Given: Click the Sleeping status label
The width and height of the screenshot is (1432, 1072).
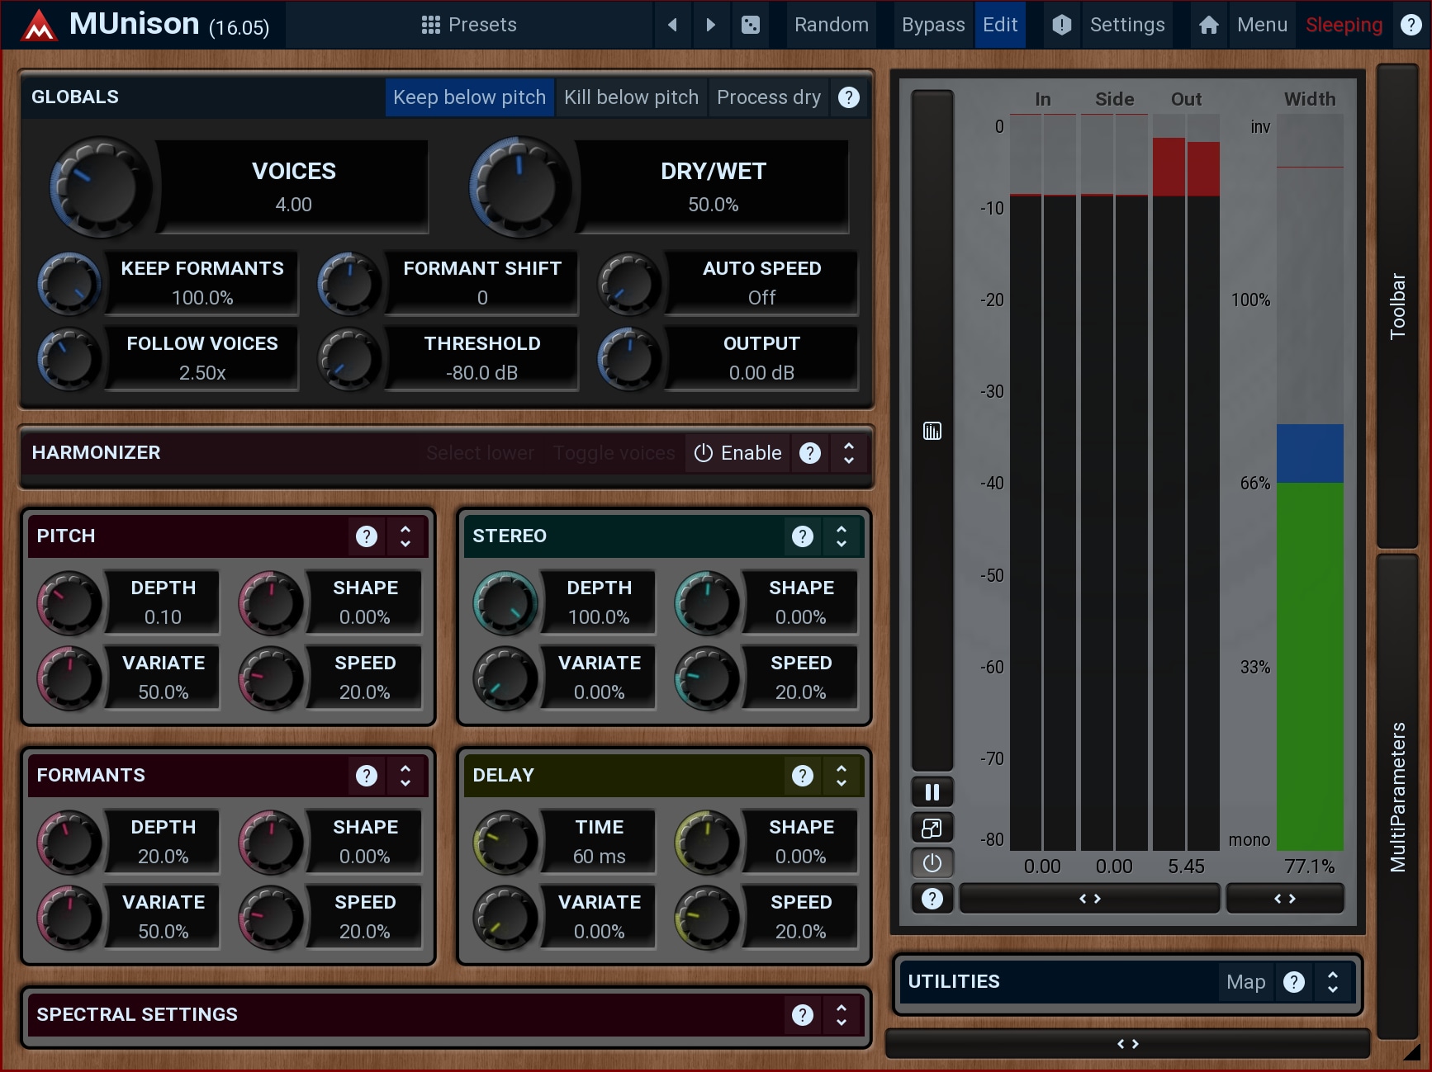Looking at the screenshot, I should click(x=1344, y=25).
